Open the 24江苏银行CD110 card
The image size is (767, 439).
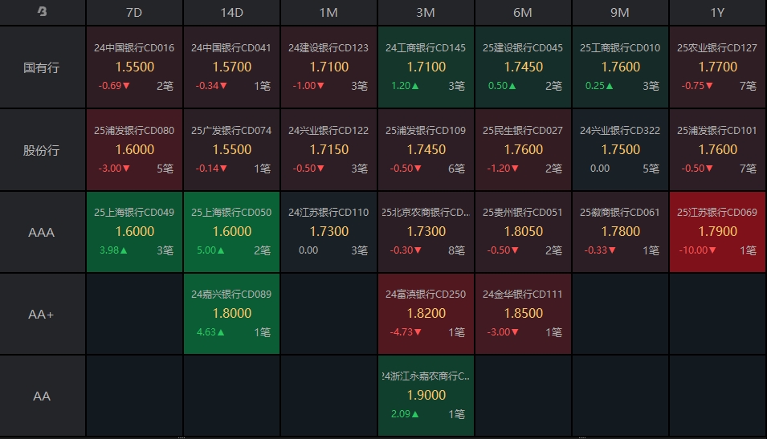[328, 232]
